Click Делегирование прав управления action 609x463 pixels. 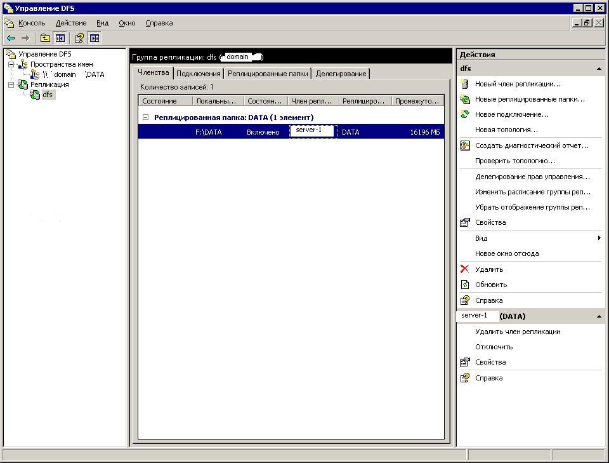[532, 177]
